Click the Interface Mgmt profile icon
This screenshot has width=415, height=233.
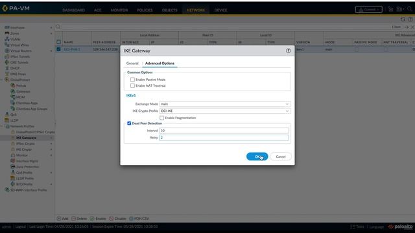pyautogui.click(x=13, y=161)
